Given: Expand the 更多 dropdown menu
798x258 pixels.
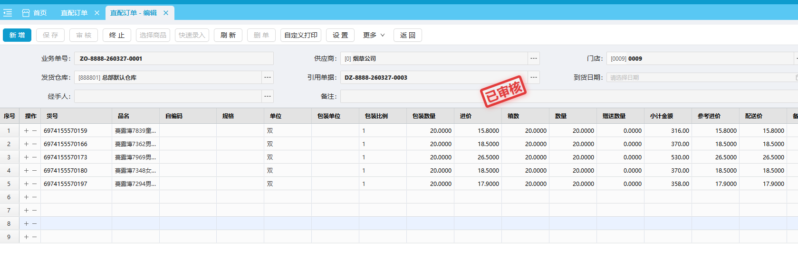Looking at the screenshot, I should point(374,35).
